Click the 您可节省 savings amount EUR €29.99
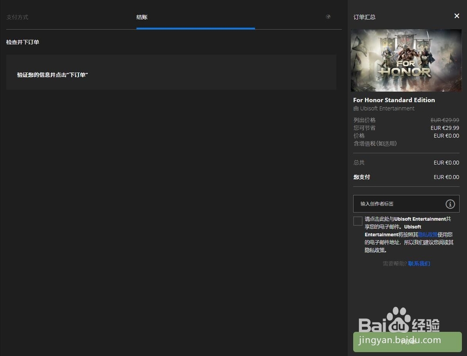The height and width of the screenshot is (356, 467). coord(445,128)
